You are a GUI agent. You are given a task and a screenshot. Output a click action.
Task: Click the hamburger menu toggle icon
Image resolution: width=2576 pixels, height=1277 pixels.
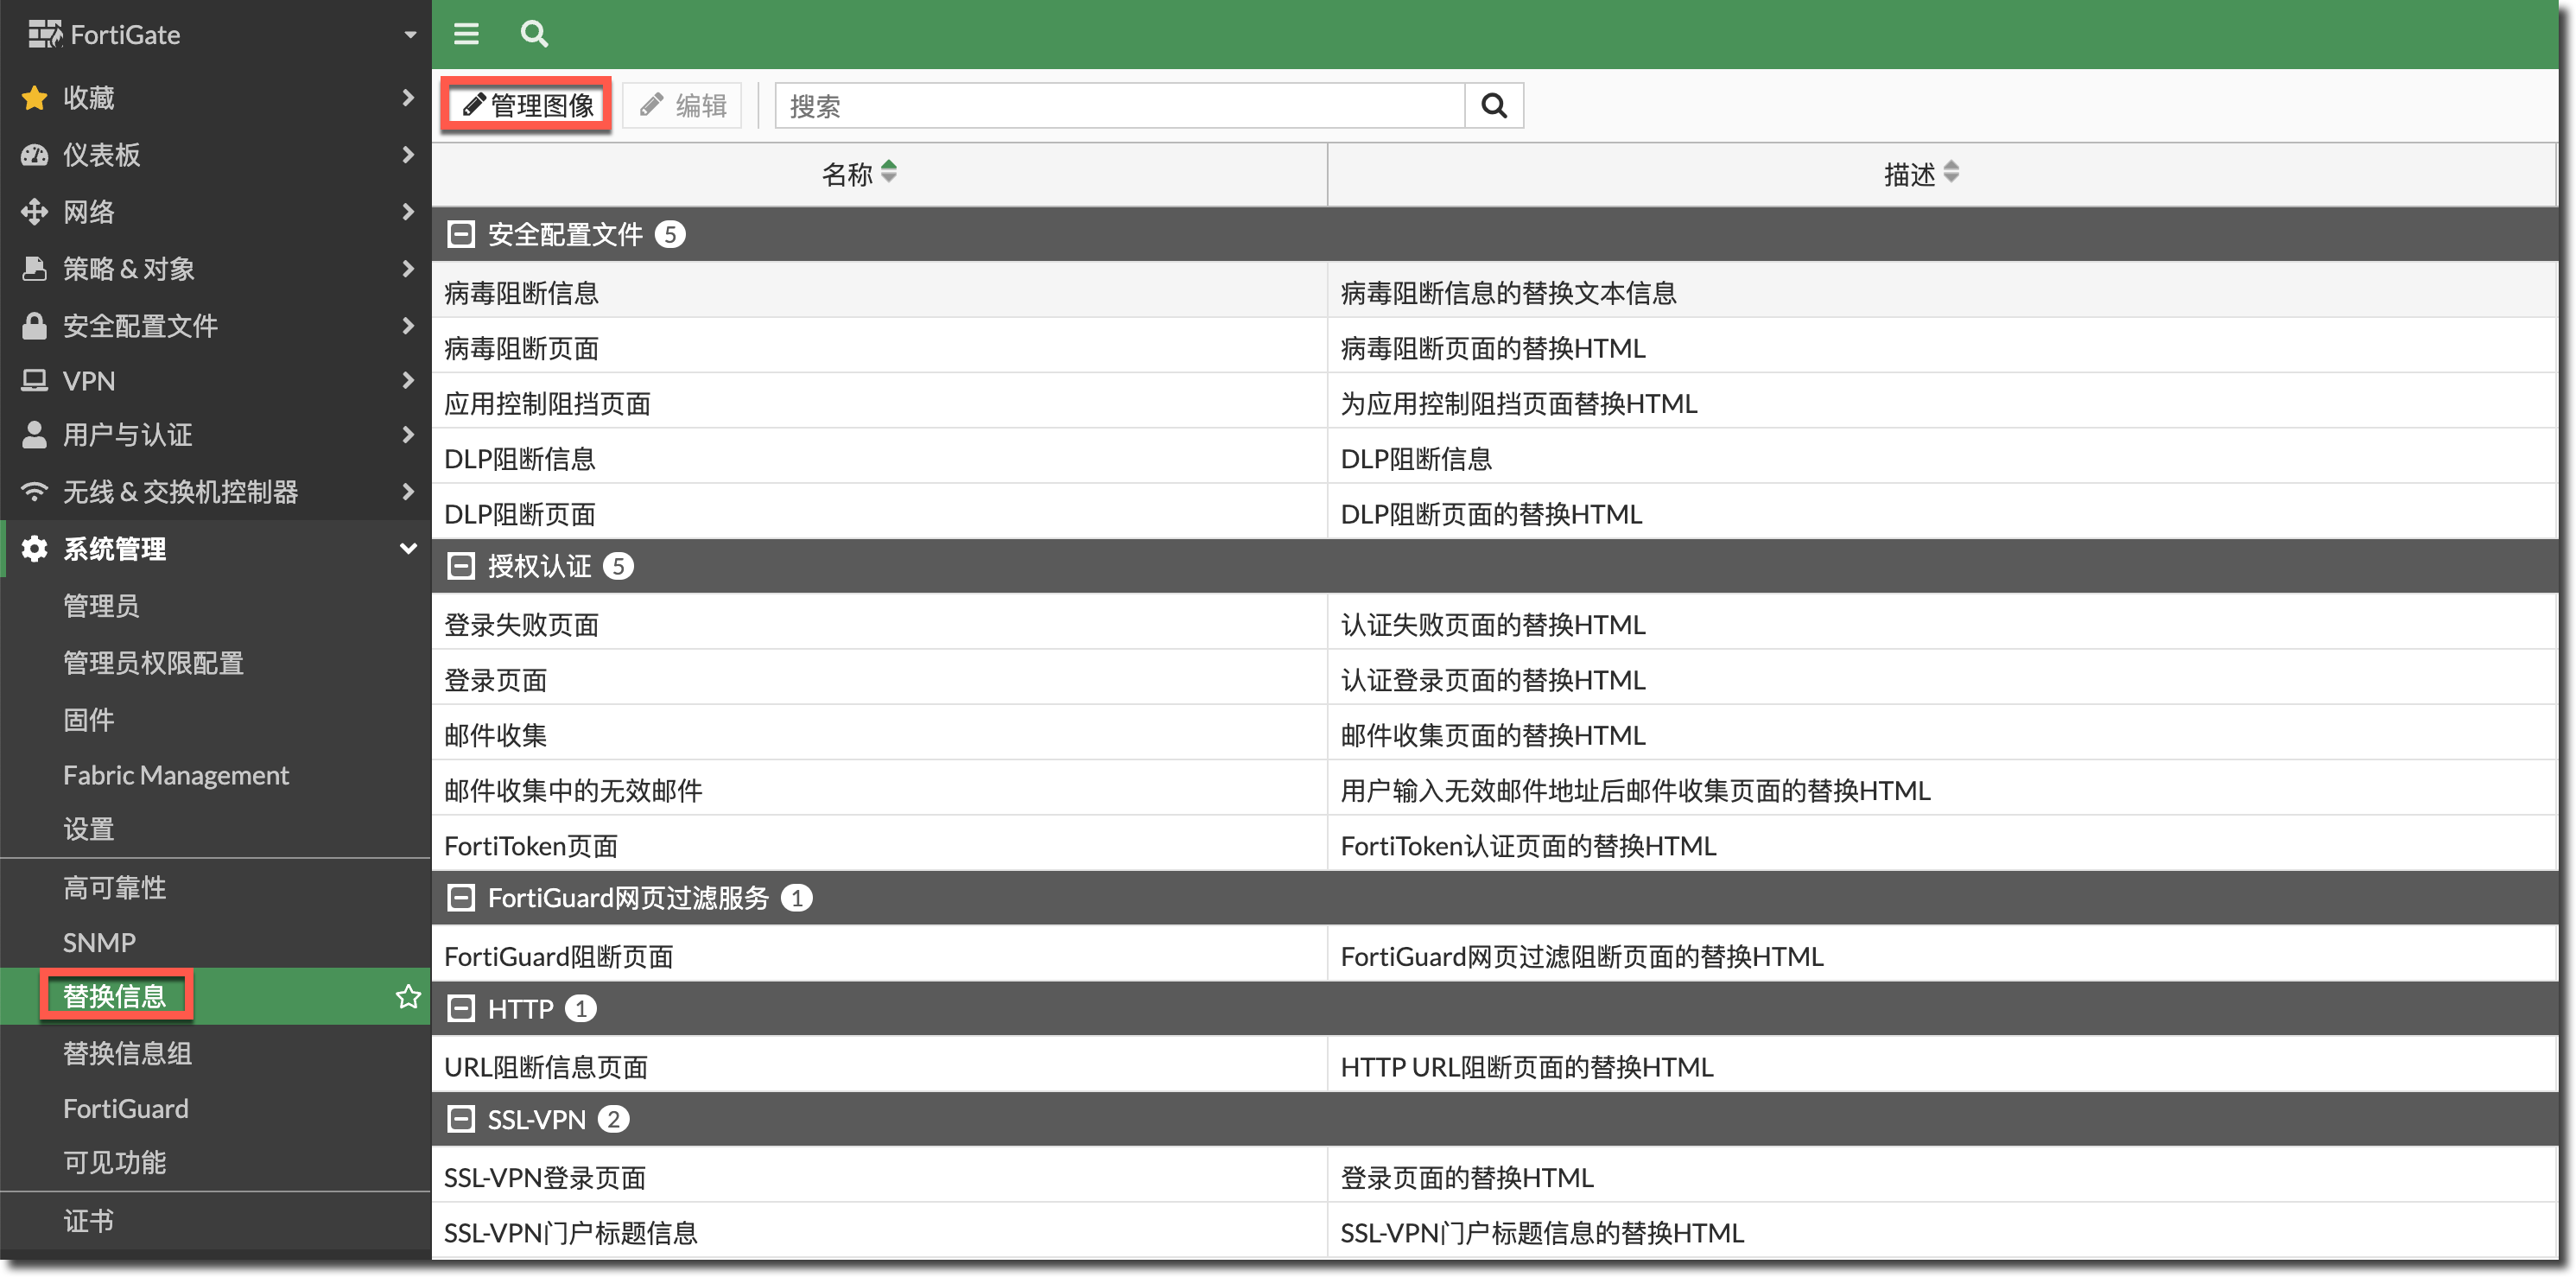coord(466,34)
